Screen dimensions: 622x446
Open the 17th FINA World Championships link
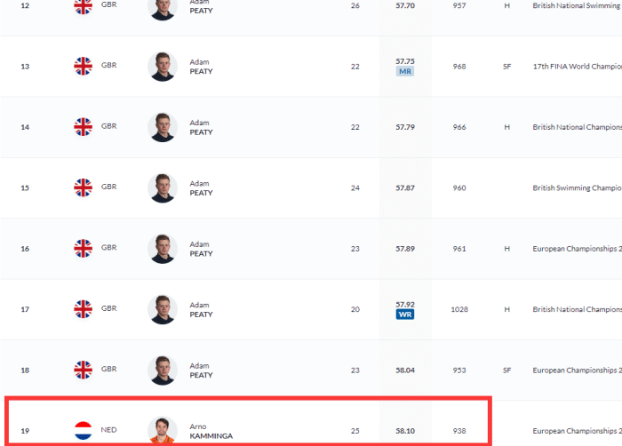[x=576, y=67]
